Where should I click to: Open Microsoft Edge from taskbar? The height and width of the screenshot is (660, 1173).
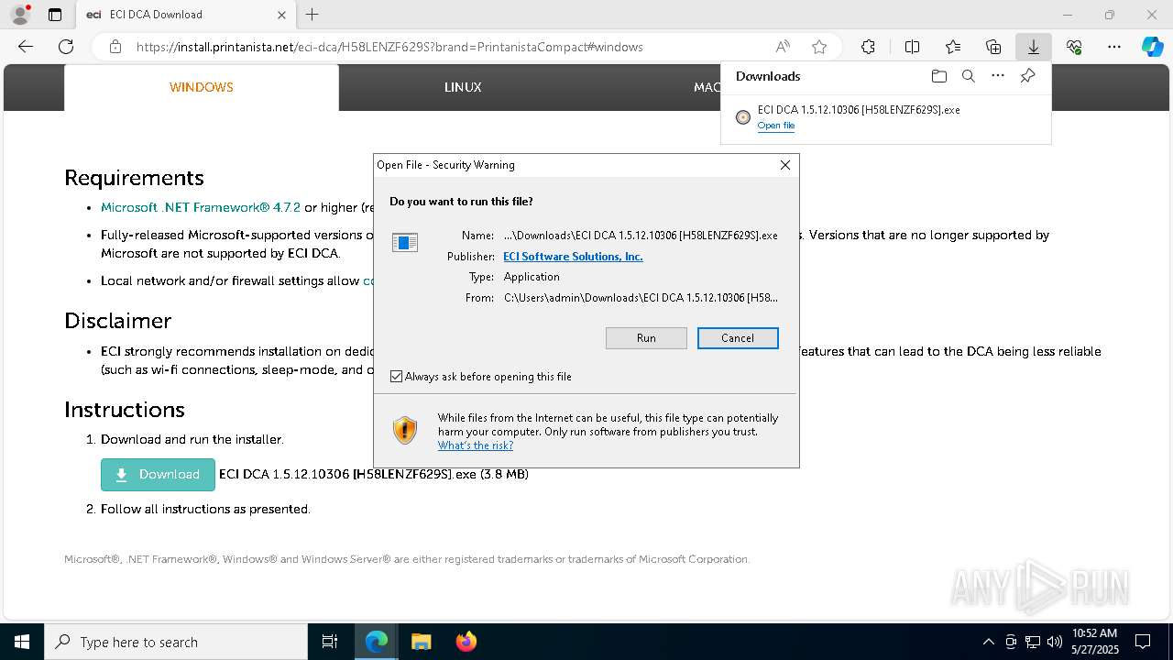[x=377, y=642]
